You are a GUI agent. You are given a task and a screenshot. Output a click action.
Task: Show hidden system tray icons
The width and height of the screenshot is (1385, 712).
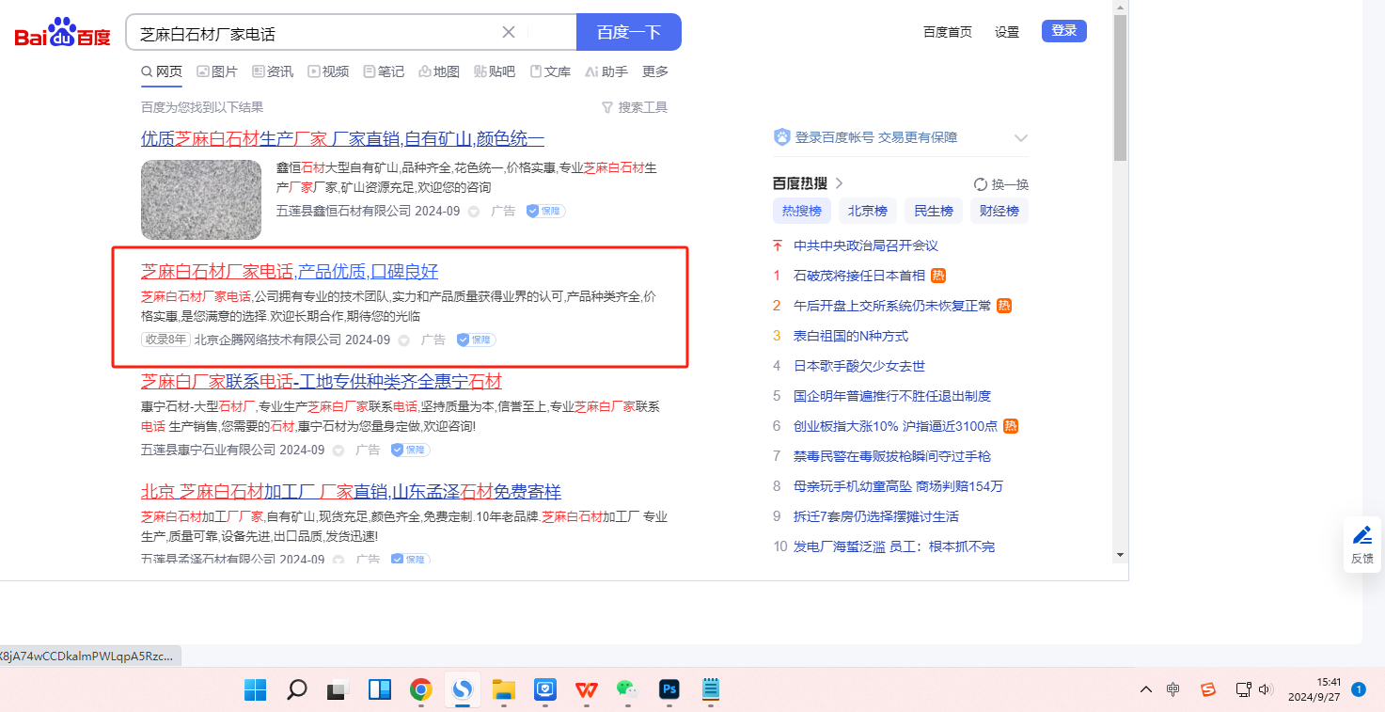point(1145,689)
